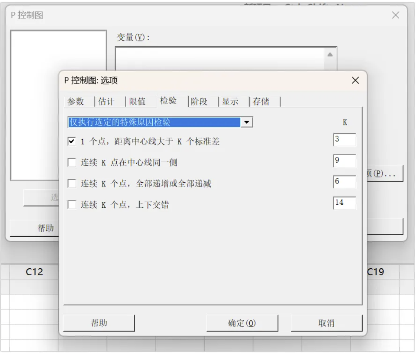Image resolution: width=416 pixels, height=356 pixels.
Task: Switch to the 存储 tab
Action: 261,102
